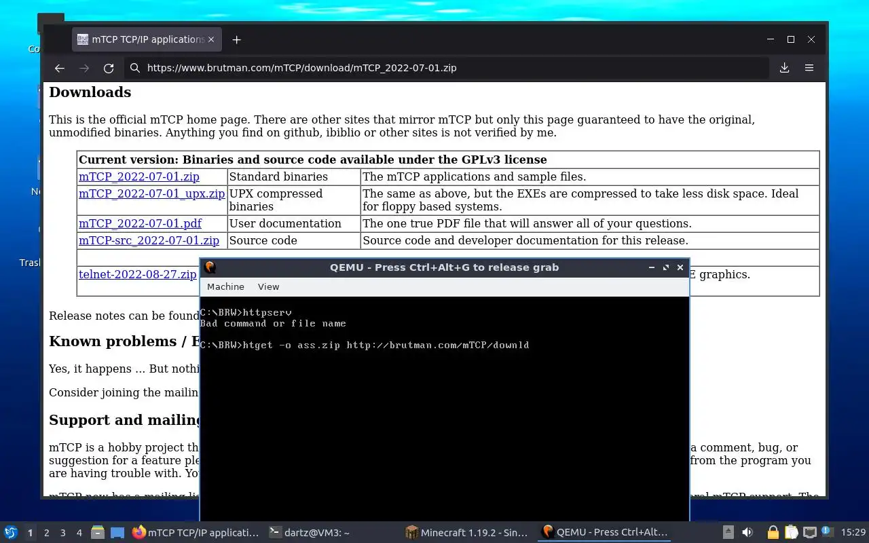This screenshot has height=543, width=869.
Task: Close the browser window
Action: 811,39
